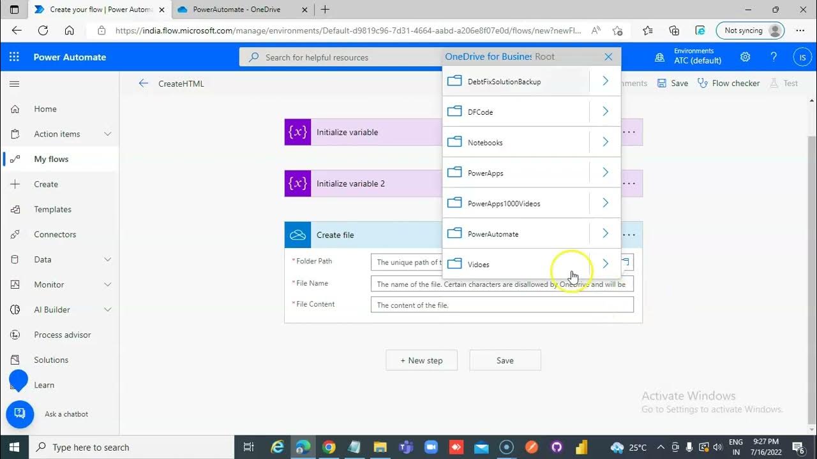Click the folder picker icon in Folder Path
The height and width of the screenshot is (459, 817).
[626, 262]
